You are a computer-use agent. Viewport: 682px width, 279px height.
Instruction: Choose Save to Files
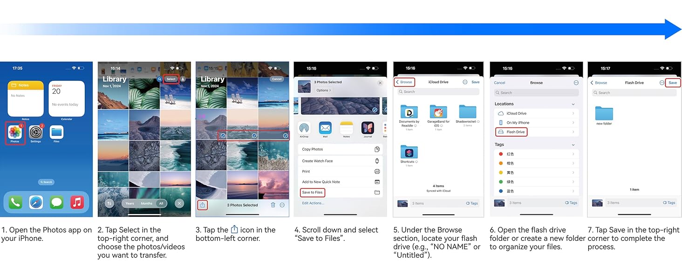pos(340,193)
